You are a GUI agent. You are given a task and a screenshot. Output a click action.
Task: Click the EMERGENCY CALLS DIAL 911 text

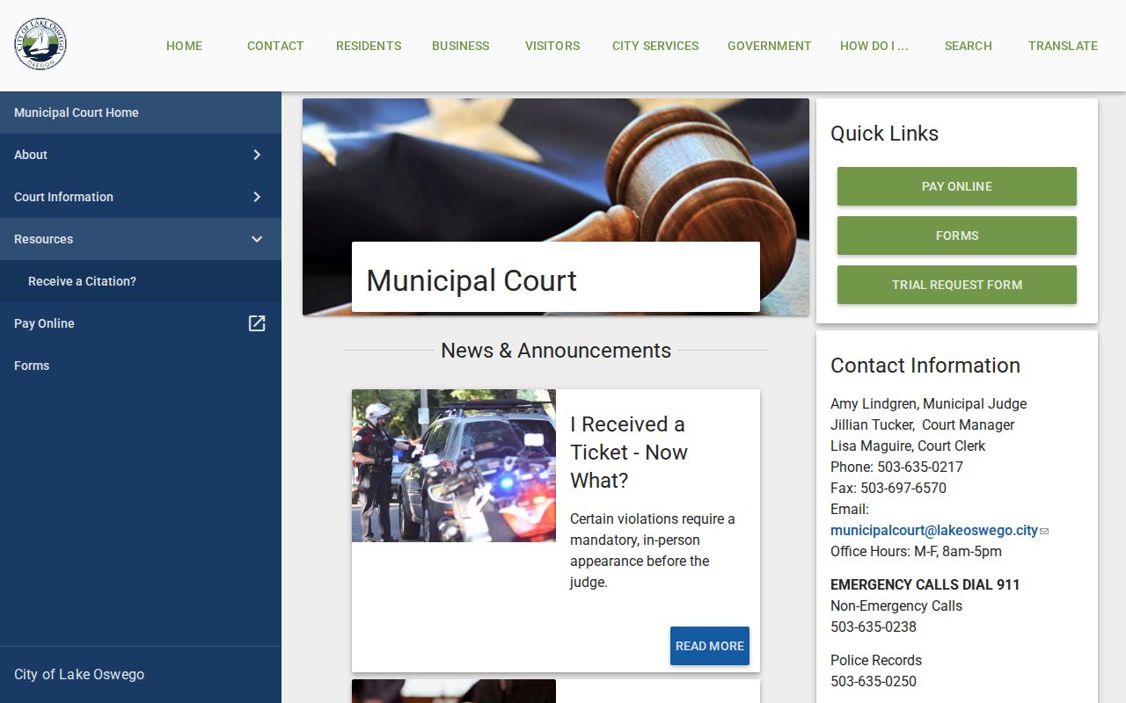[925, 584]
